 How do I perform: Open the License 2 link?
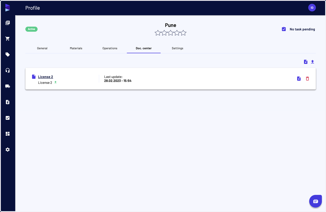coord(45,77)
